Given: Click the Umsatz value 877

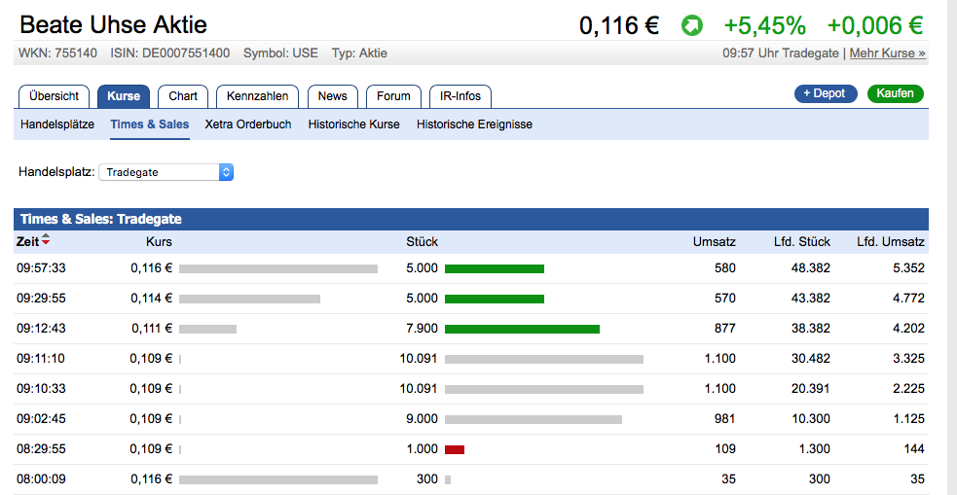Looking at the screenshot, I should [x=725, y=329].
